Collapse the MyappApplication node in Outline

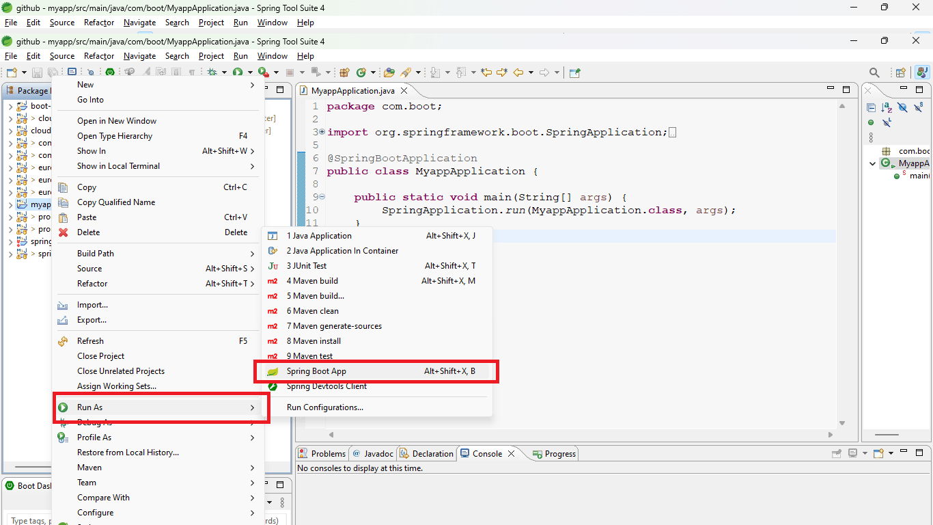(874, 163)
